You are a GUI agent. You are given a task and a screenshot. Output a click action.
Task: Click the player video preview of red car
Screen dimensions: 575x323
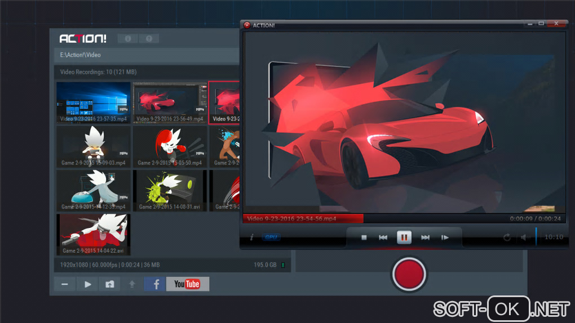click(404, 122)
